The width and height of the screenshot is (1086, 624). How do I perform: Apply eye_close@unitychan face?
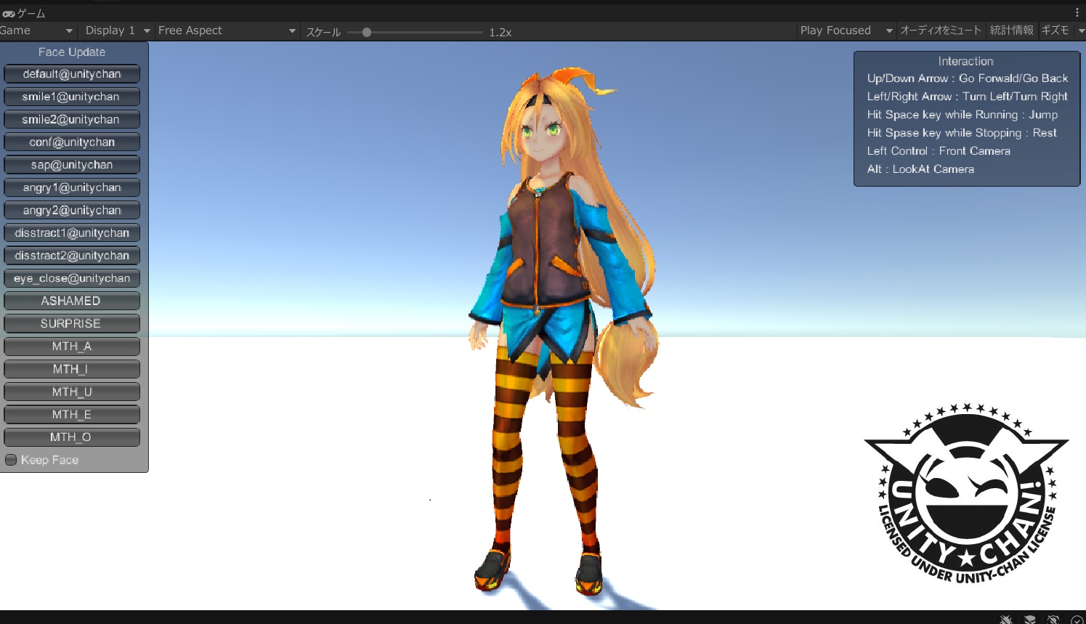coord(72,278)
